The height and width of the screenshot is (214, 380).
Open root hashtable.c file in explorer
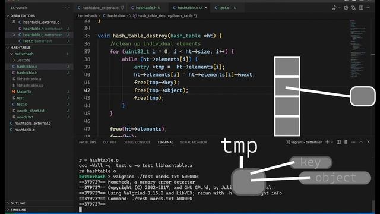tap(39, 130)
